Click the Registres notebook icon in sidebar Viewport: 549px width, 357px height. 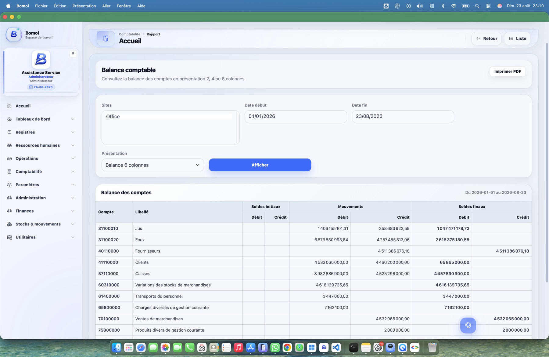(9, 132)
